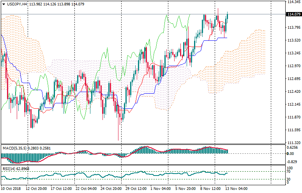Click the 29 Oct 12:00 time label
The width and height of the screenshot is (302, 193).
point(136,189)
